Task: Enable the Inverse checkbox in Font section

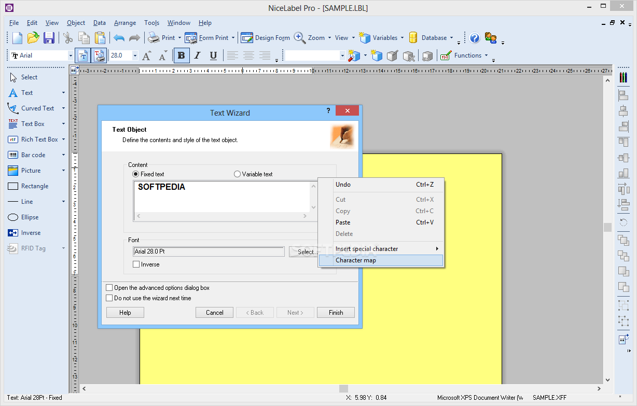Action: pyautogui.click(x=136, y=264)
